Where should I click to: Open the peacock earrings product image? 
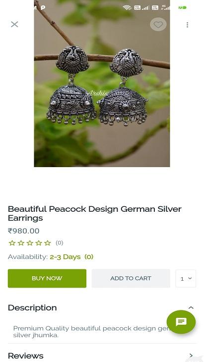click(x=102, y=83)
